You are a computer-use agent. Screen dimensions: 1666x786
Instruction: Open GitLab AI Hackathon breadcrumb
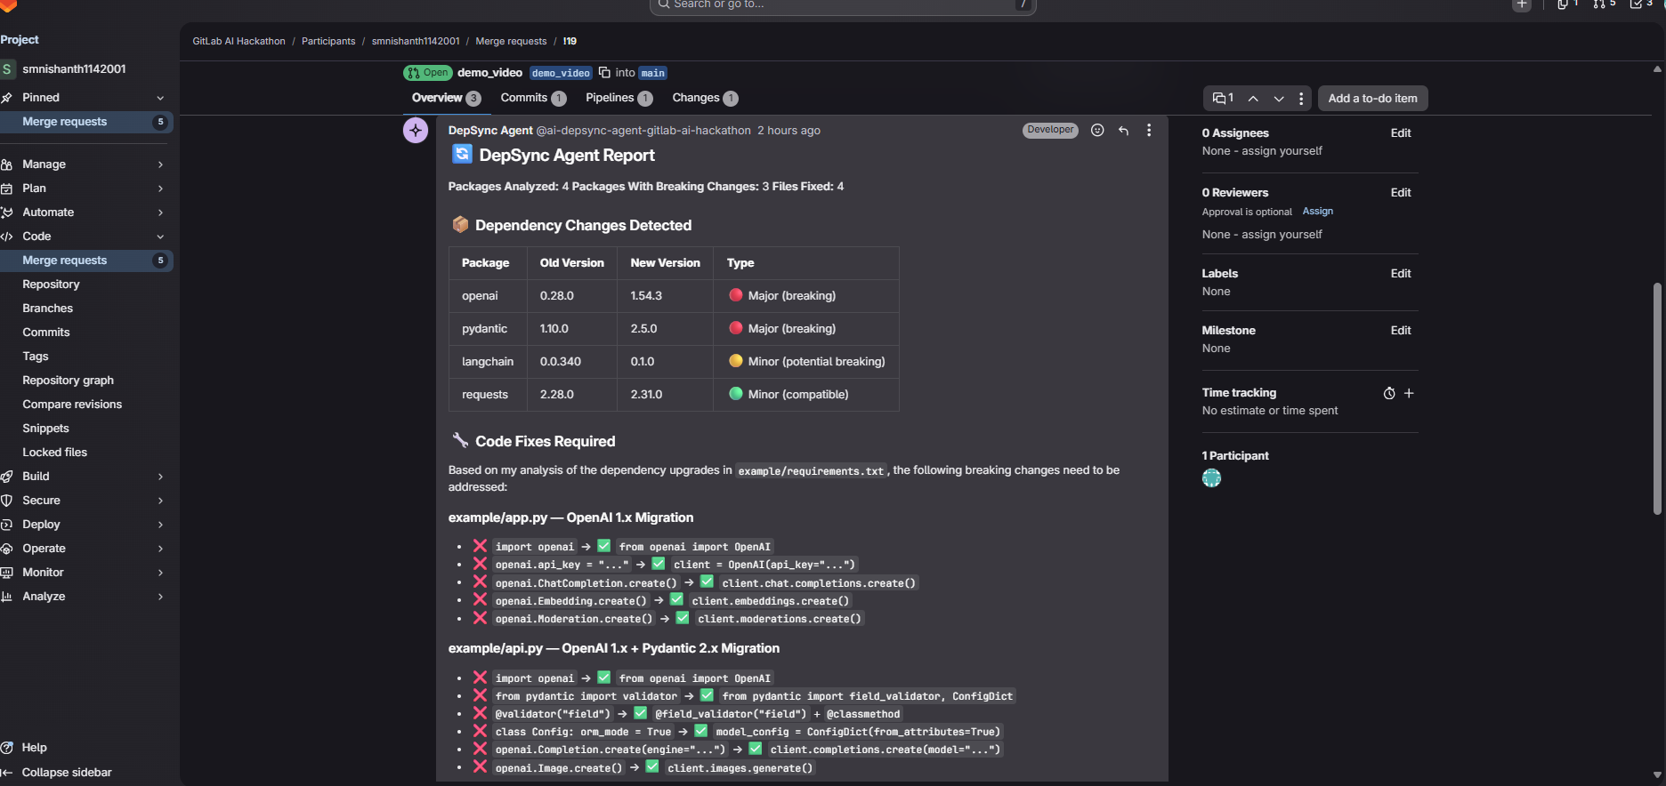click(x=239, y=41)
